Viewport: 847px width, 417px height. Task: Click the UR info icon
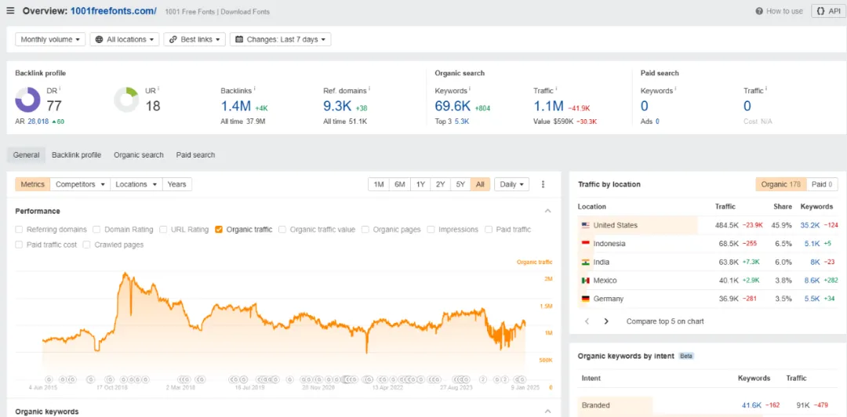coord(159,89)
